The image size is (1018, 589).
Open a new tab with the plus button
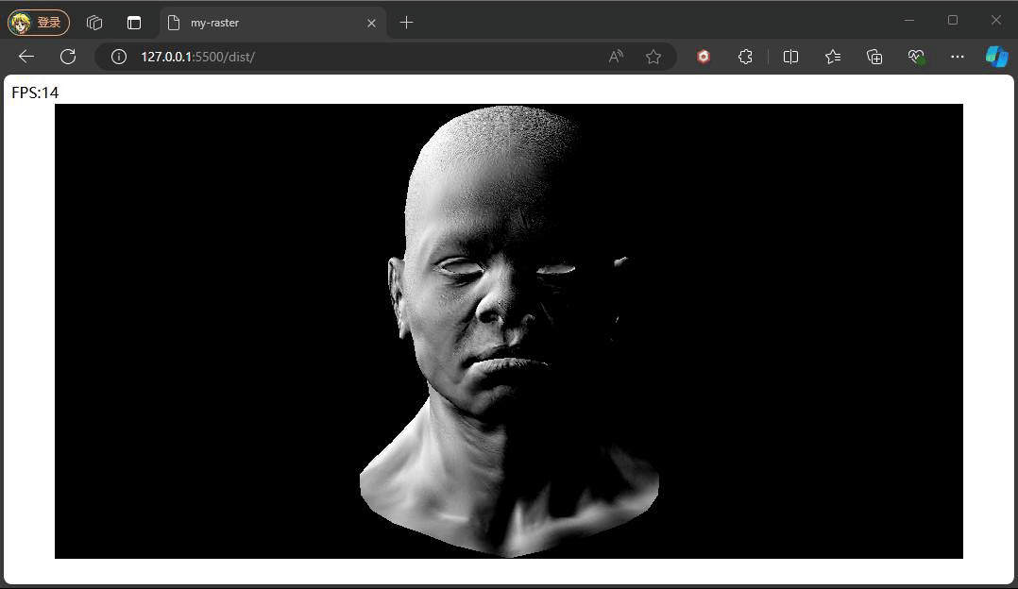(407, 23)
